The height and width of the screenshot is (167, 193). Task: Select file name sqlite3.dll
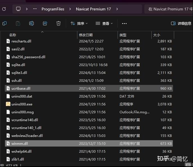coord(19,73)
